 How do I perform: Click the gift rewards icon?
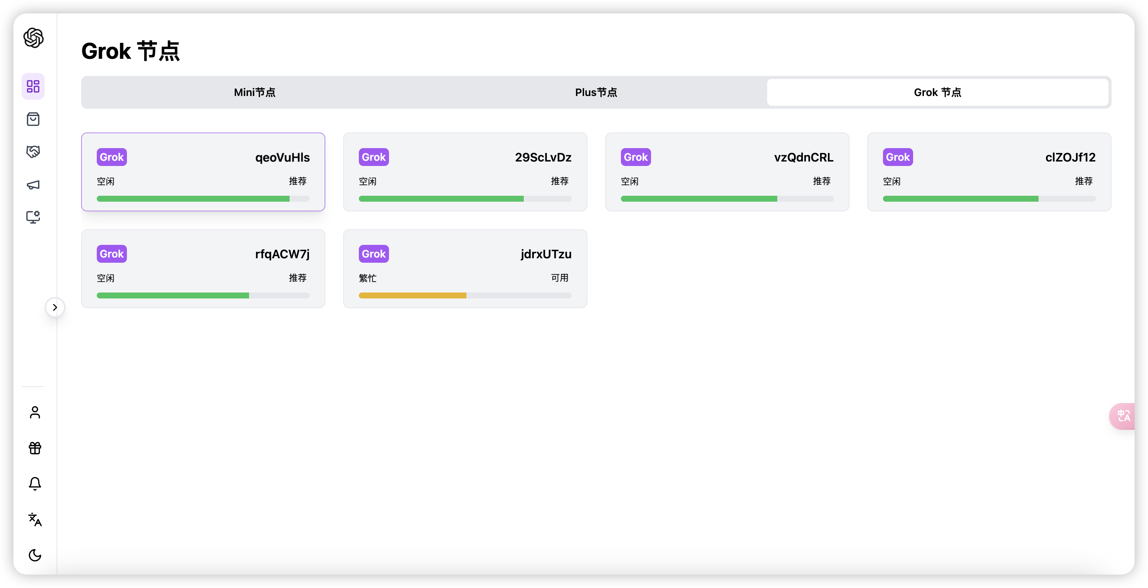[x=35, y=448]
